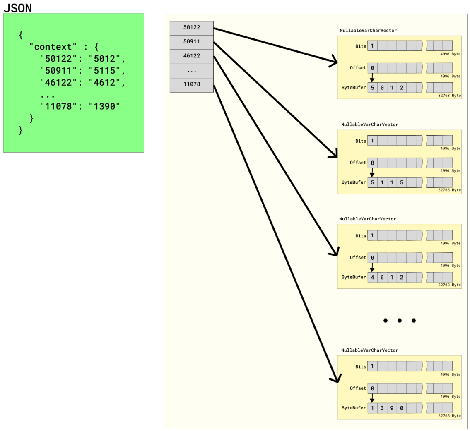
Task: Click the 46122 key cell
Action: [x=191, y=56]
